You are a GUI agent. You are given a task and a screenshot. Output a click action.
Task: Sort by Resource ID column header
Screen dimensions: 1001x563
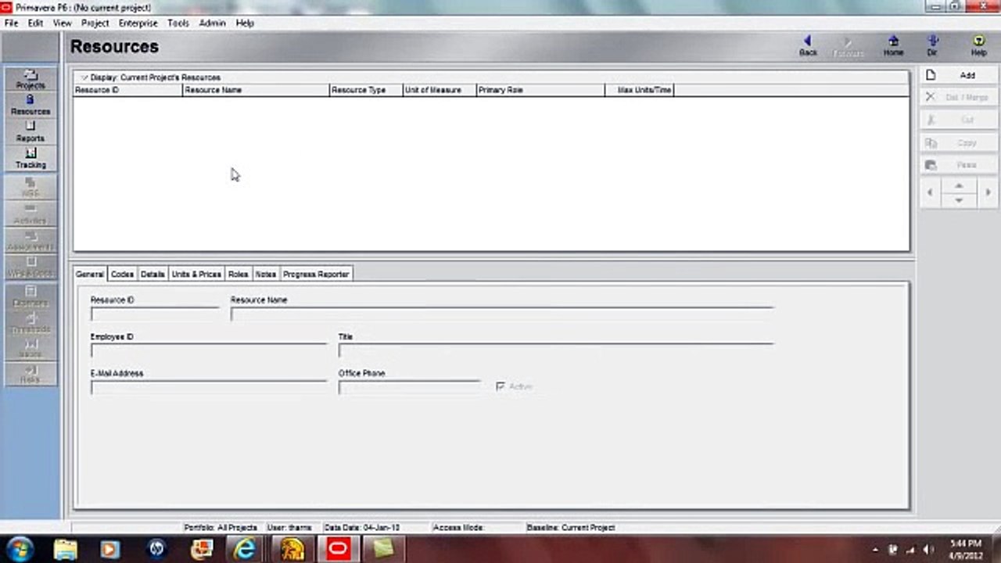127,90
